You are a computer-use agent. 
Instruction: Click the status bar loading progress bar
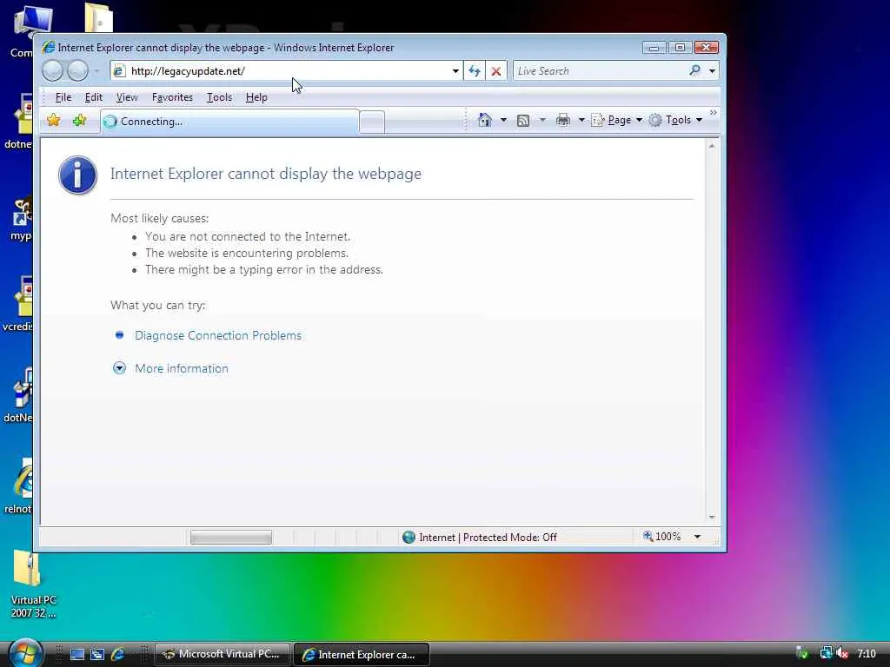click(231, 537)
